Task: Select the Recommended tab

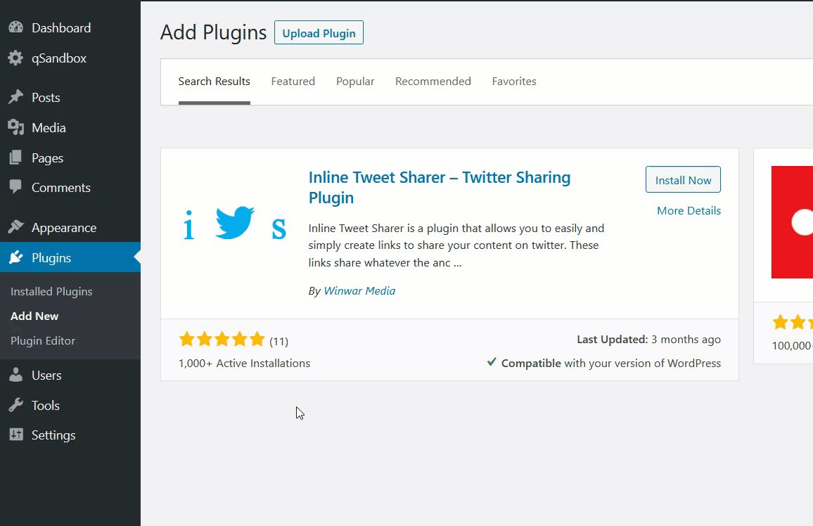Action: point(433,81)
